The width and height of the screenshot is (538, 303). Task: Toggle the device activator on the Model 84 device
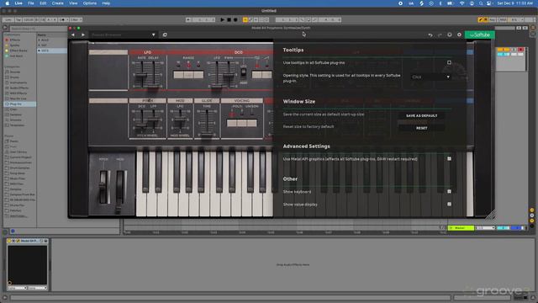pyautogui.click(x=9, y=241)
